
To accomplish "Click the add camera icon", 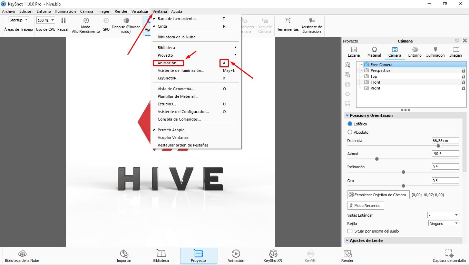I will (348, 65).
